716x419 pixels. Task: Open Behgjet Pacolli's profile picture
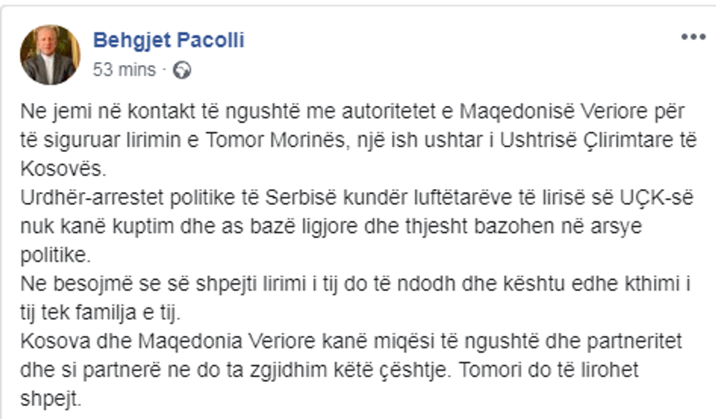(x=50, y=55)
